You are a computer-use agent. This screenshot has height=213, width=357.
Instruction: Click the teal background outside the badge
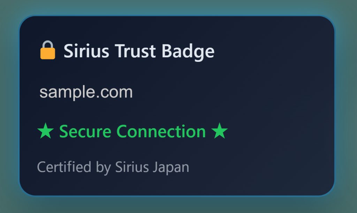pyautogui.click(x=177, y=7)
